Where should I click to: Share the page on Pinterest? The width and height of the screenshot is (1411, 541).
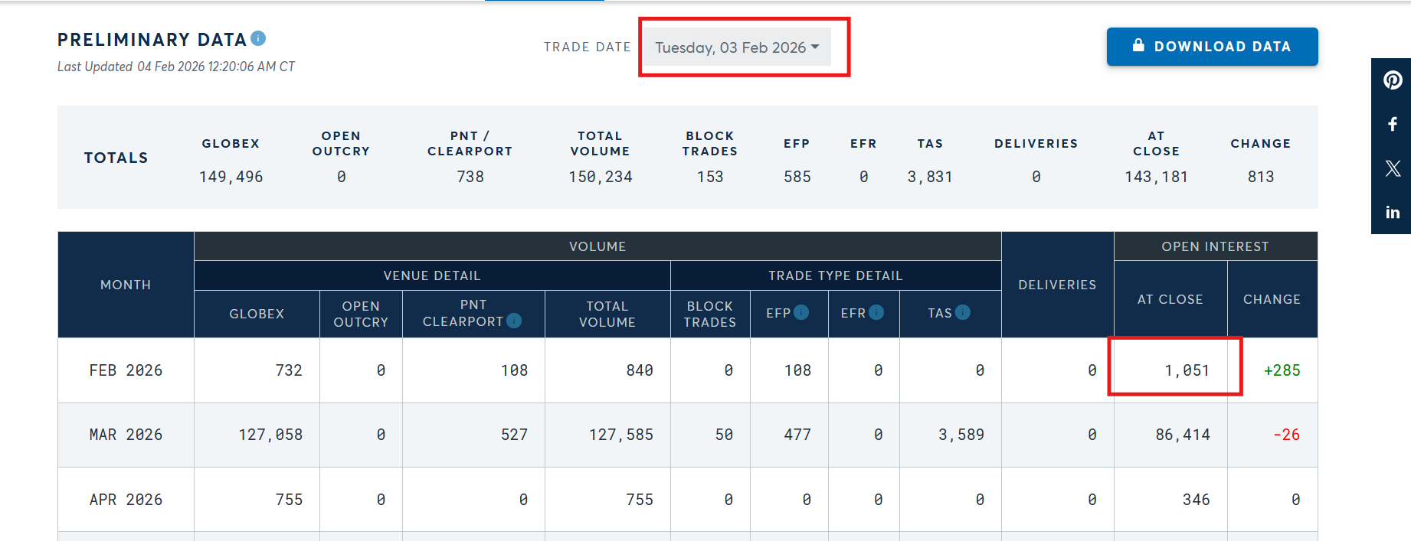(1393, 80)
